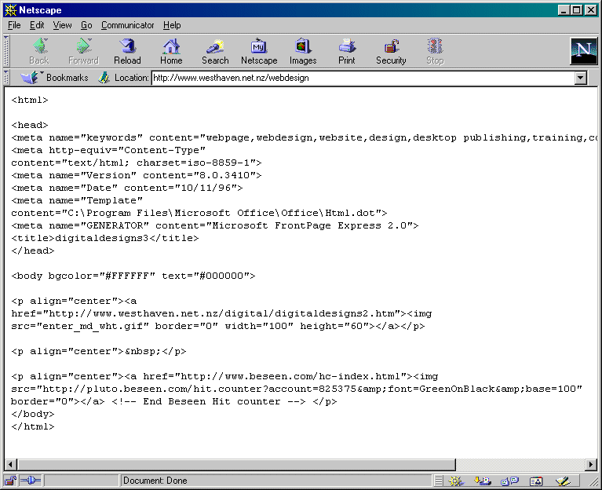Collapse the navigation toolbar via its left handle
602x490 pixels.
pyautogui.click(x=6, y=51)
